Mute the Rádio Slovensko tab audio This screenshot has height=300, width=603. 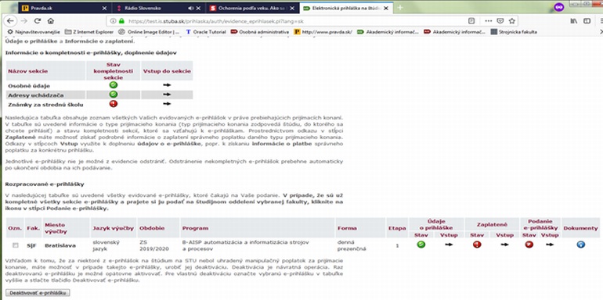pos(191,8)
